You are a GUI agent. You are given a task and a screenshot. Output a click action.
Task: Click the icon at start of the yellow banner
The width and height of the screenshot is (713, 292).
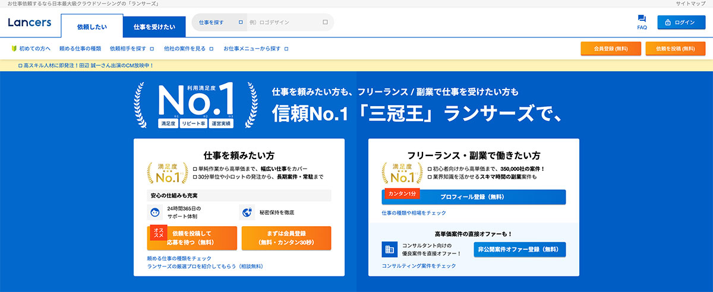tap(20, 65)
